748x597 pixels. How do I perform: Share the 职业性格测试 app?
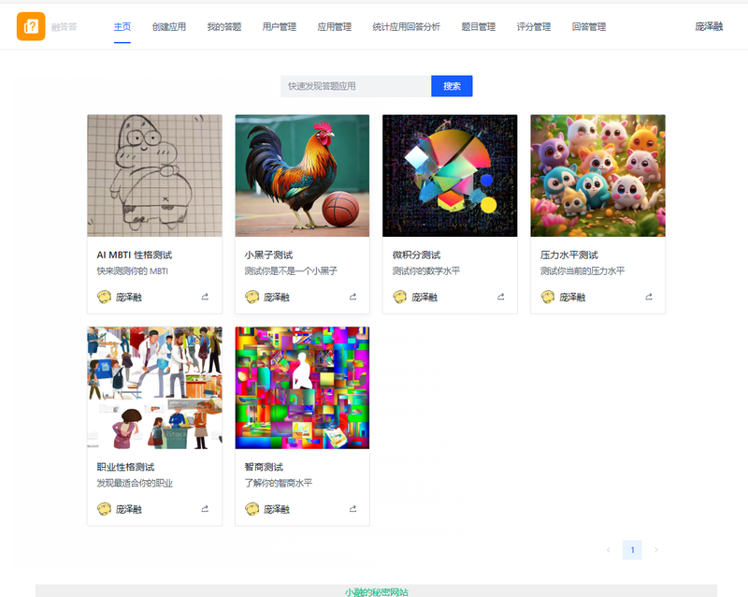[205, 509]
